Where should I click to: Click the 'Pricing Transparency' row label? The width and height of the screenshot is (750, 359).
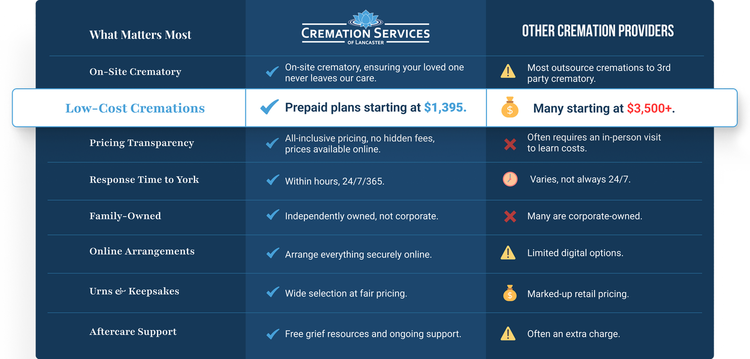[x=141, y=143]
